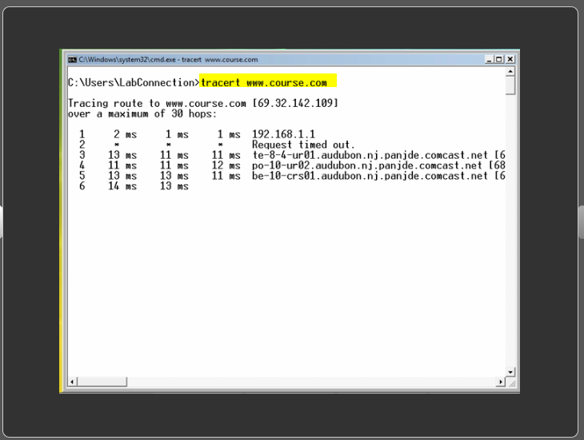Click the '2 ms' value on hop 1

[125, 134]
